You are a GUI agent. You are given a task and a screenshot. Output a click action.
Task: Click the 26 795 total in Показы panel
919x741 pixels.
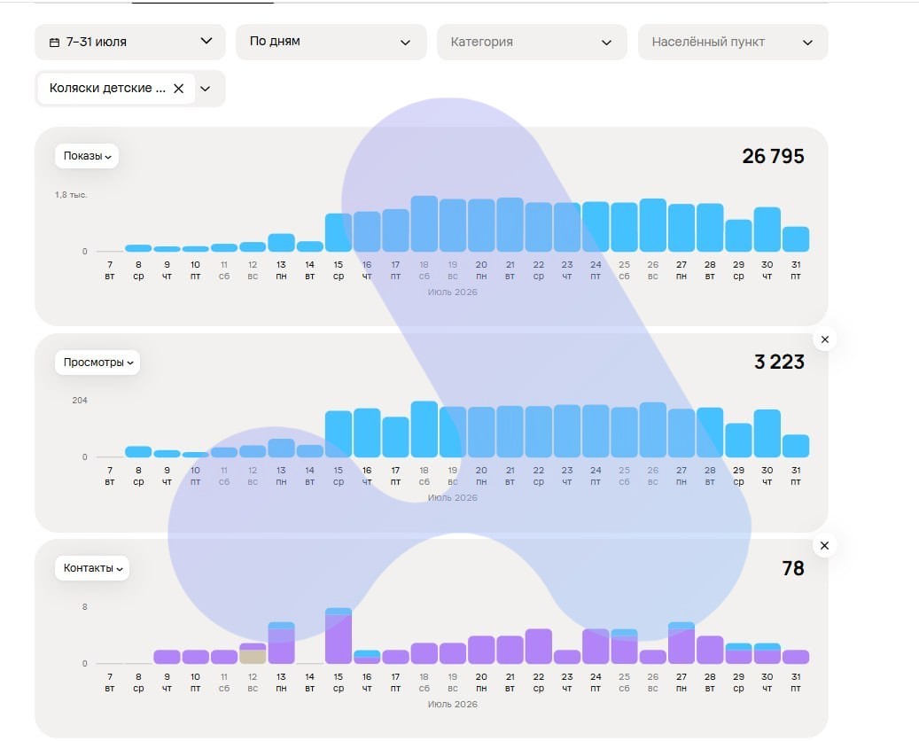(773, 156)
